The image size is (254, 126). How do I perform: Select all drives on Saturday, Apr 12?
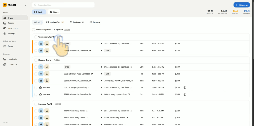coord(36,104)
